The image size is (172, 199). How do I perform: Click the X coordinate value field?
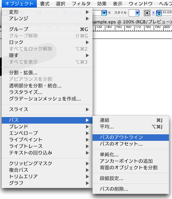167,12
